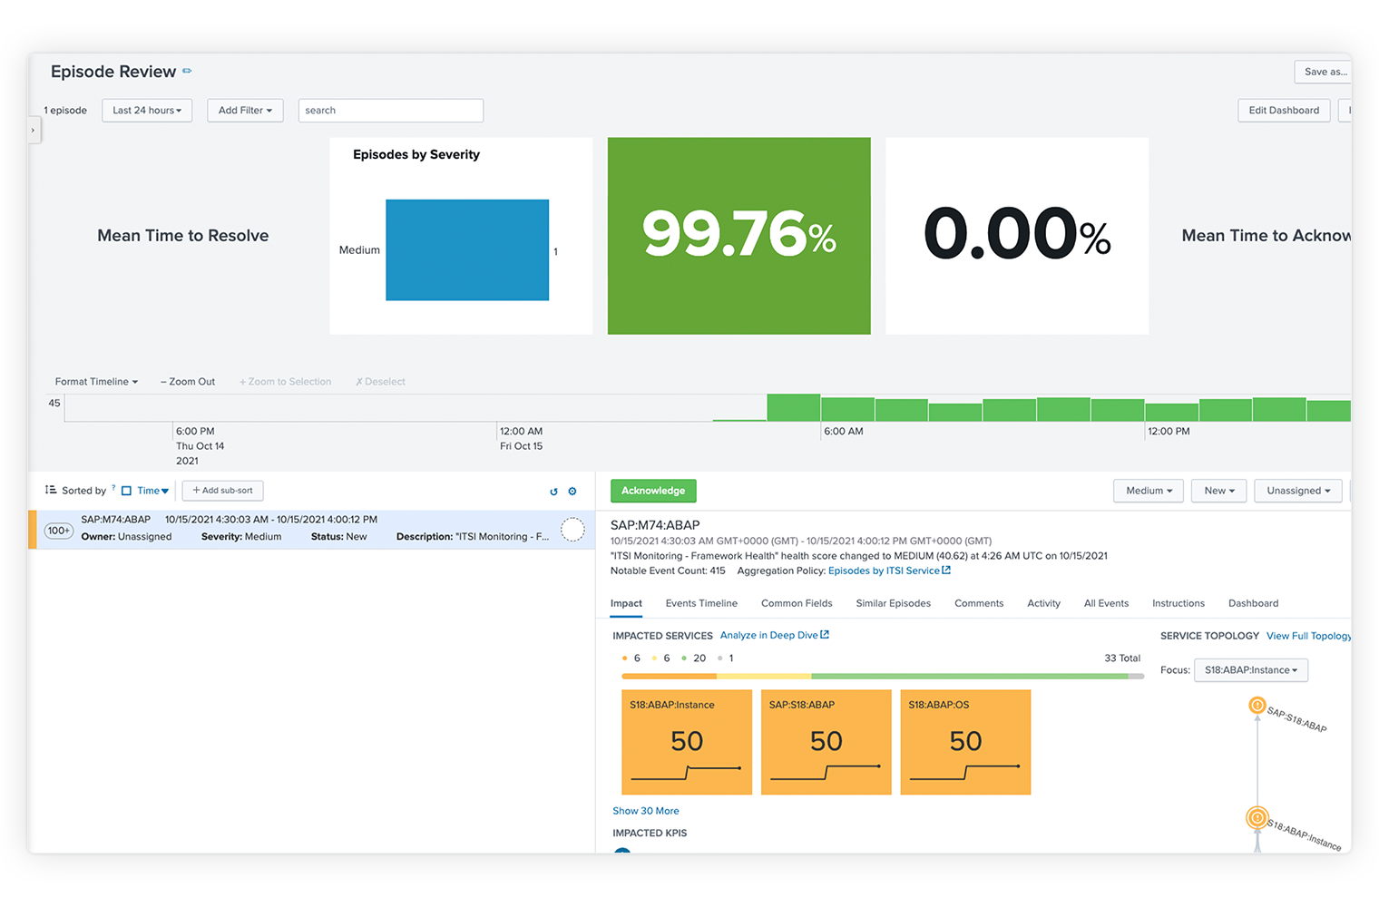The width and height of the screenshot is (1379, 907).
Task: Toggle the checkbox beside the Time sort
Action: 125,490
